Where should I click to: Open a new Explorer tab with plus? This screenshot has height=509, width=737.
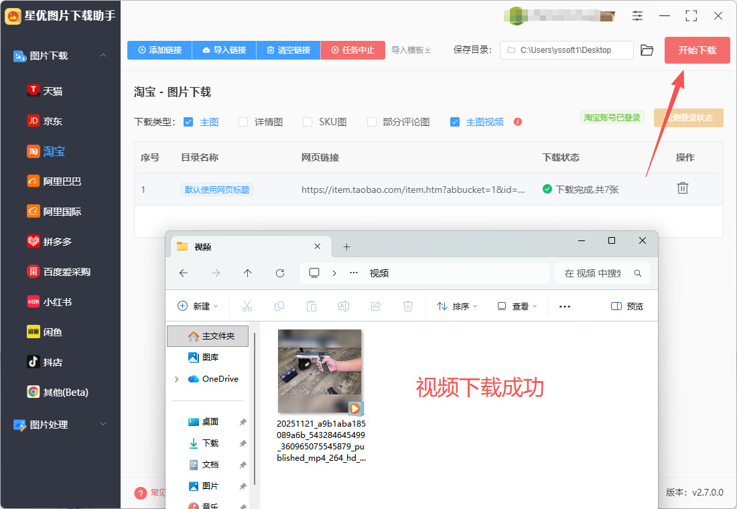click(x=346, y=247)
